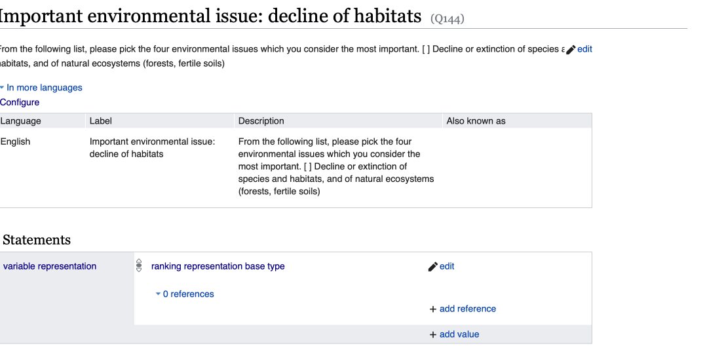Click the Language column header
The image size is (705, 352).
(x=21, y=121)
